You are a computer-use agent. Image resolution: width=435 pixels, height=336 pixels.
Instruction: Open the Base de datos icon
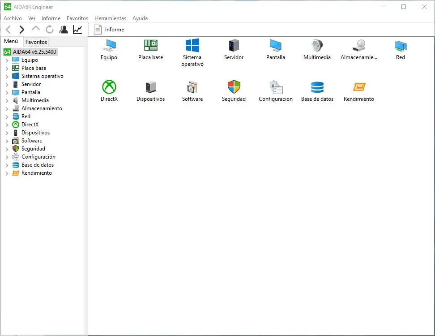click(x=317, y=87)
